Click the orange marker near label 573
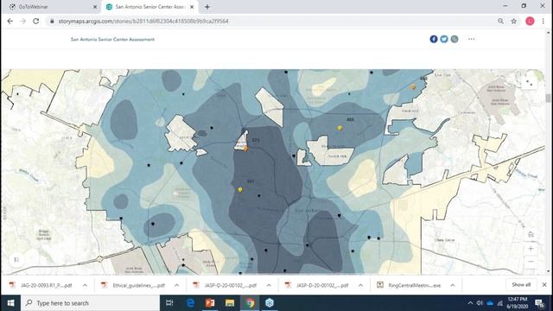This screenshot has width=553, height=311. click(245, 149)
